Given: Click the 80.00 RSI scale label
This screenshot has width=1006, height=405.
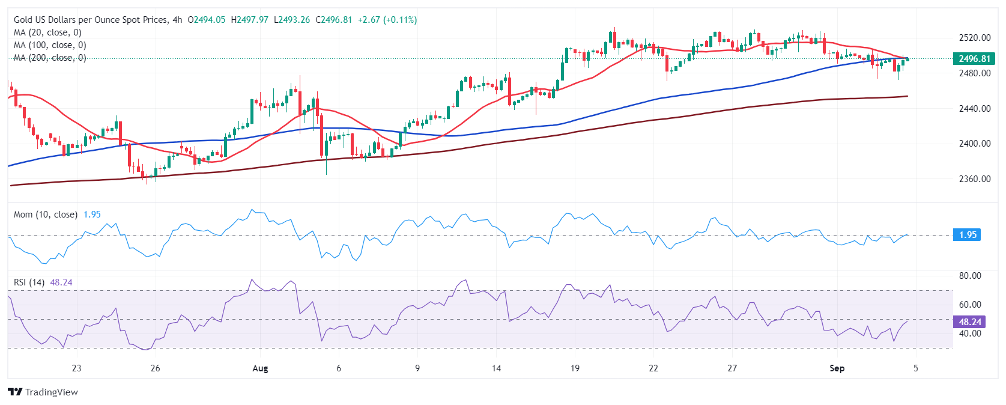Looking at the screenshot, I should coord(970,276).
